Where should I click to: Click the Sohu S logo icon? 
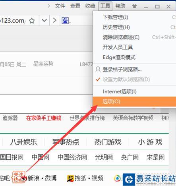coord(70,178)
